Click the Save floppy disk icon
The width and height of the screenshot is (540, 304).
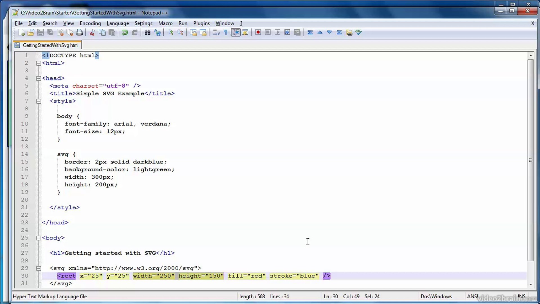[x=40, y=32]
